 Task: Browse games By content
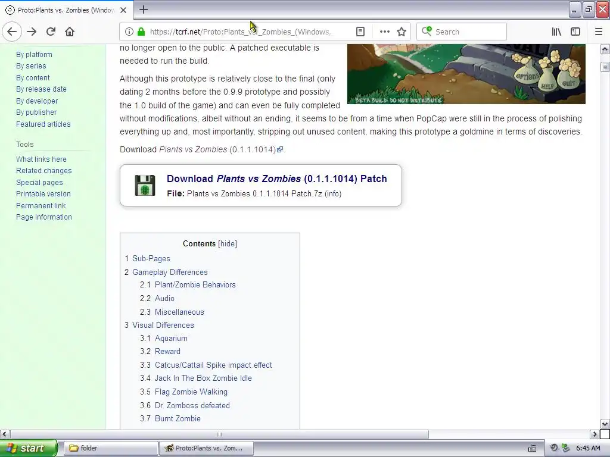click(x=33, y=78)
